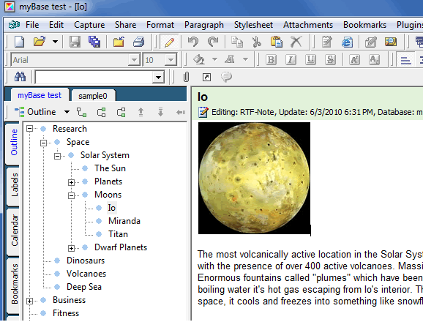Click the Open folder icon
This screenshot has width=423, height=322.
pos(40,42)
